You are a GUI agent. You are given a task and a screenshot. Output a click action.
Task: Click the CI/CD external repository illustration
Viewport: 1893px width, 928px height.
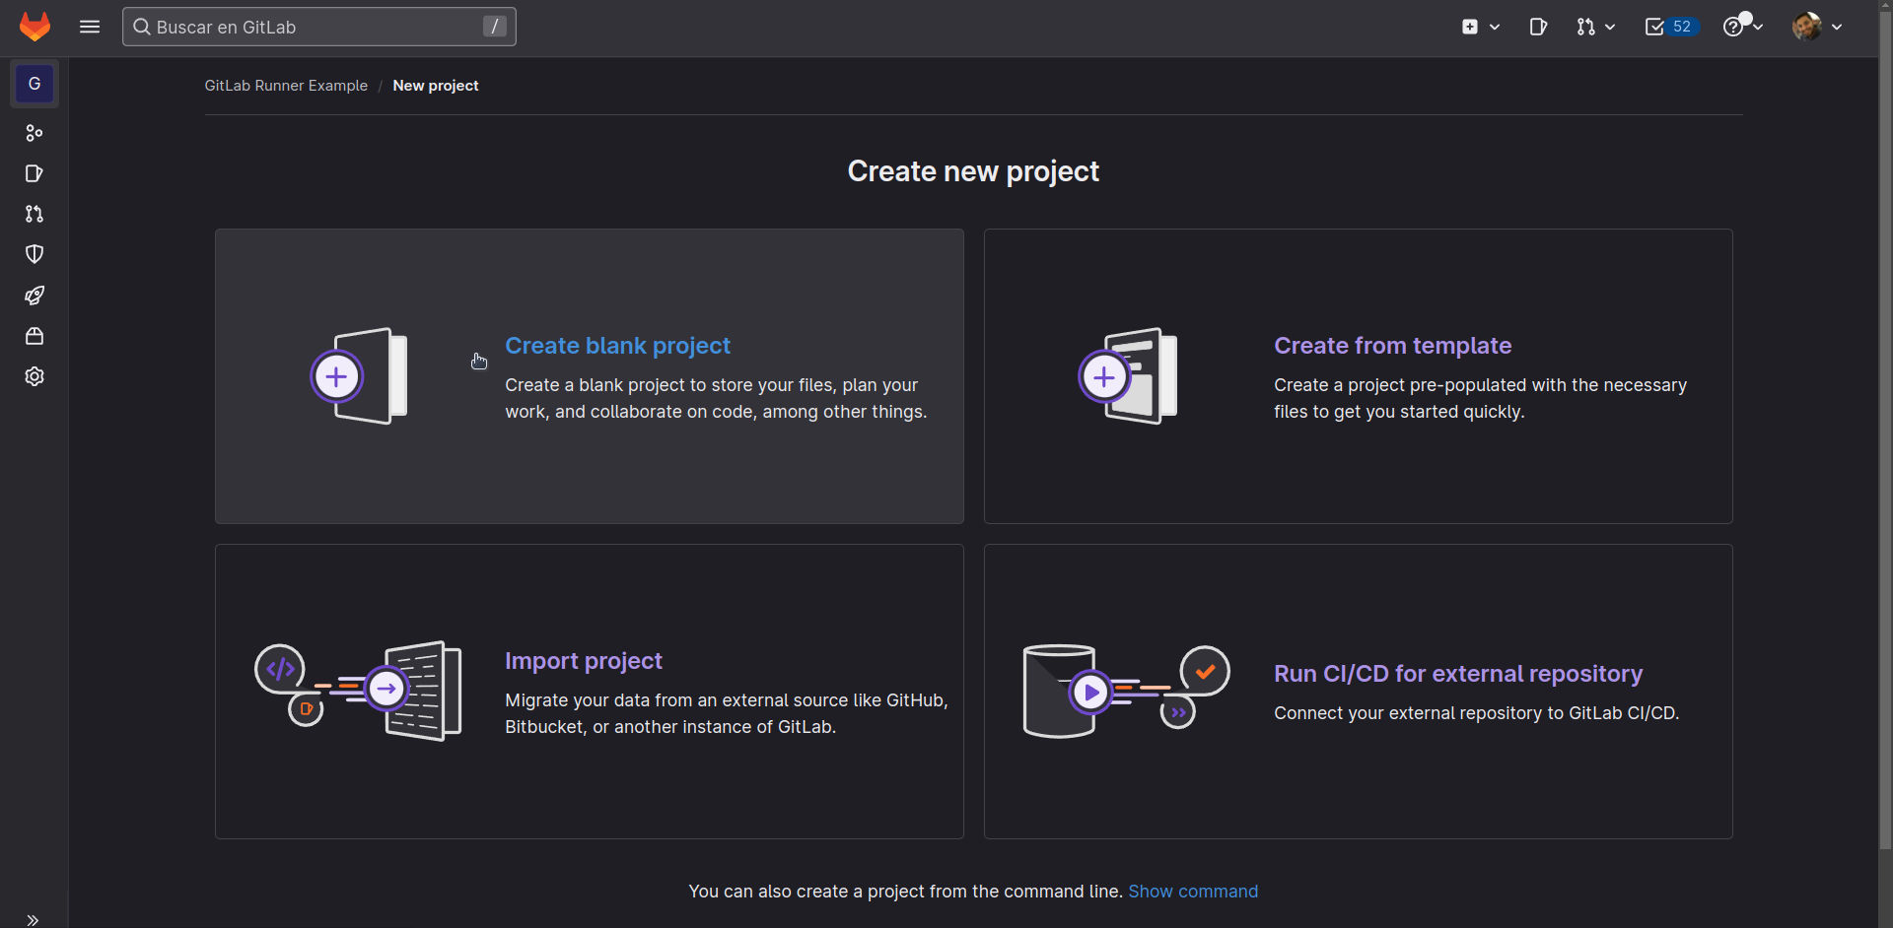pos(1126,692)
